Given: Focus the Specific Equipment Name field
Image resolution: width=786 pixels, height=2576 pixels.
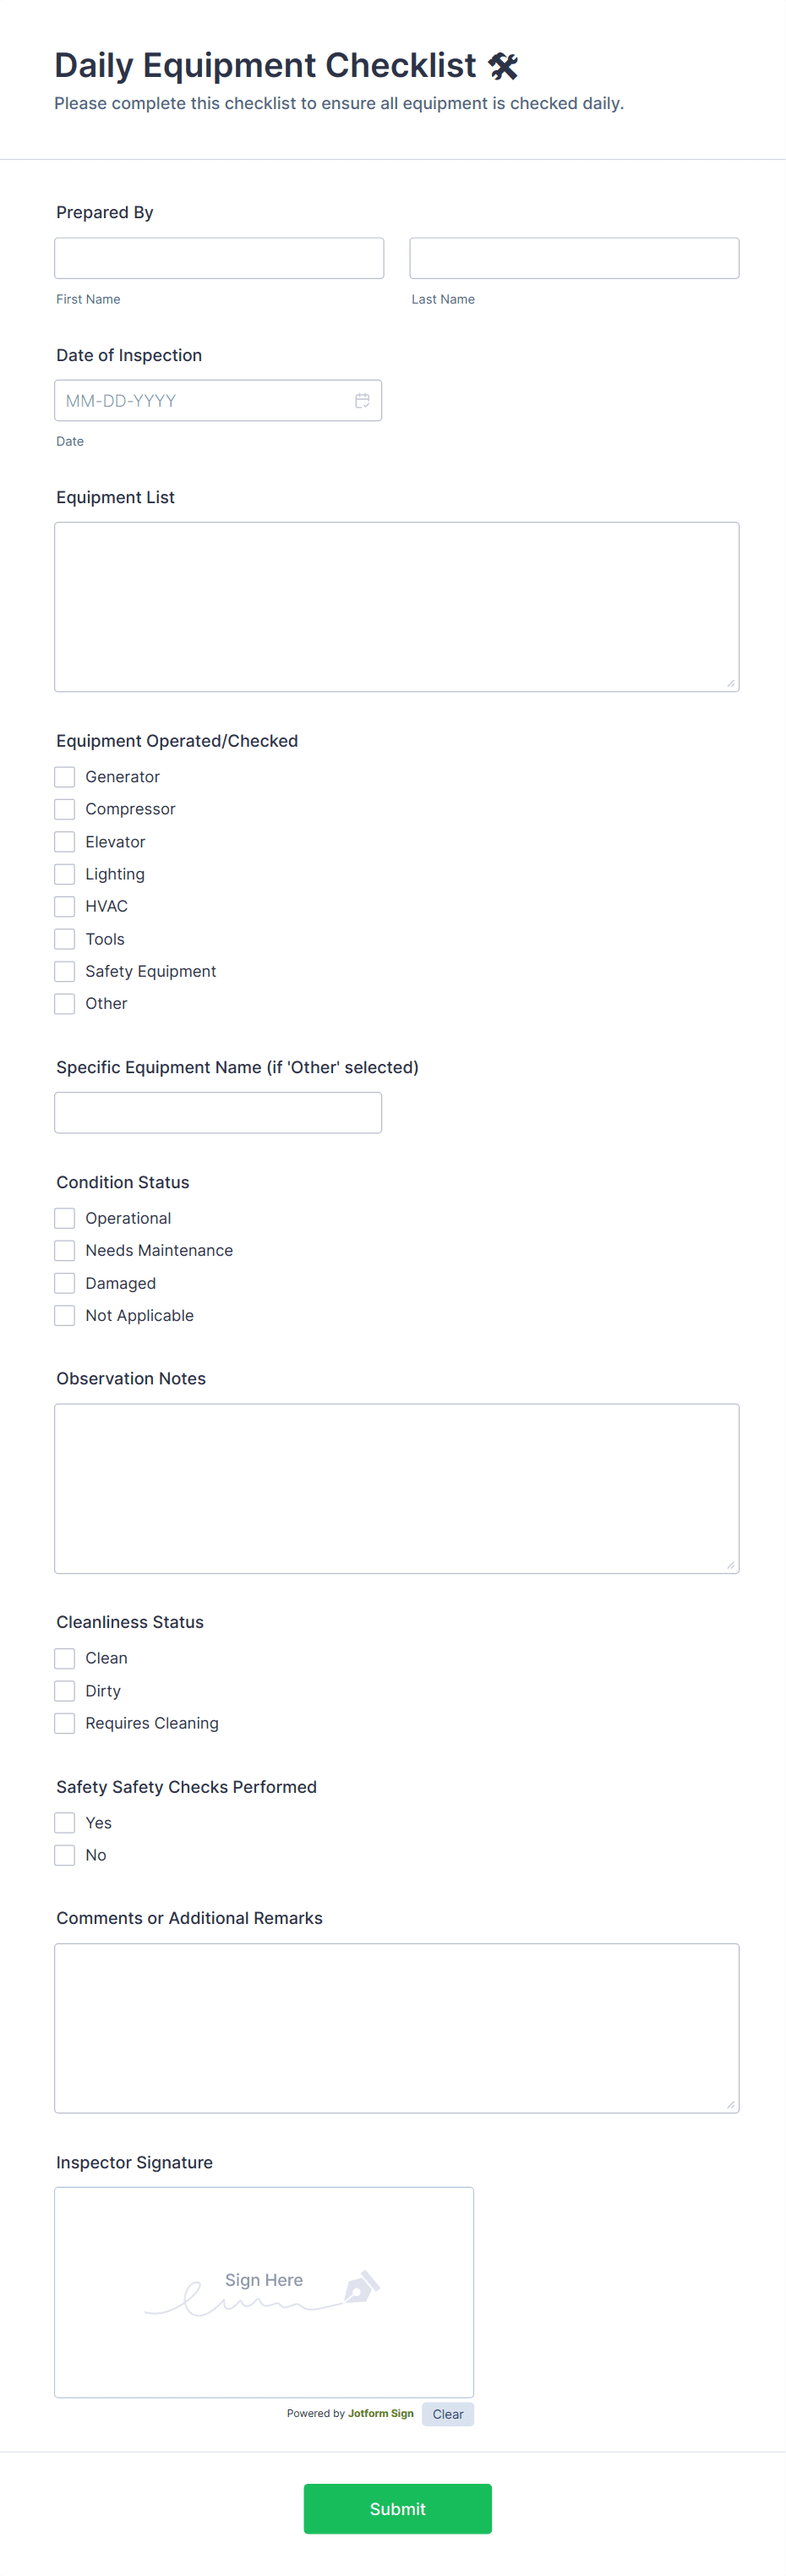Looking at the screenshot, I should pyautogui.click(x=218, y=1113).
